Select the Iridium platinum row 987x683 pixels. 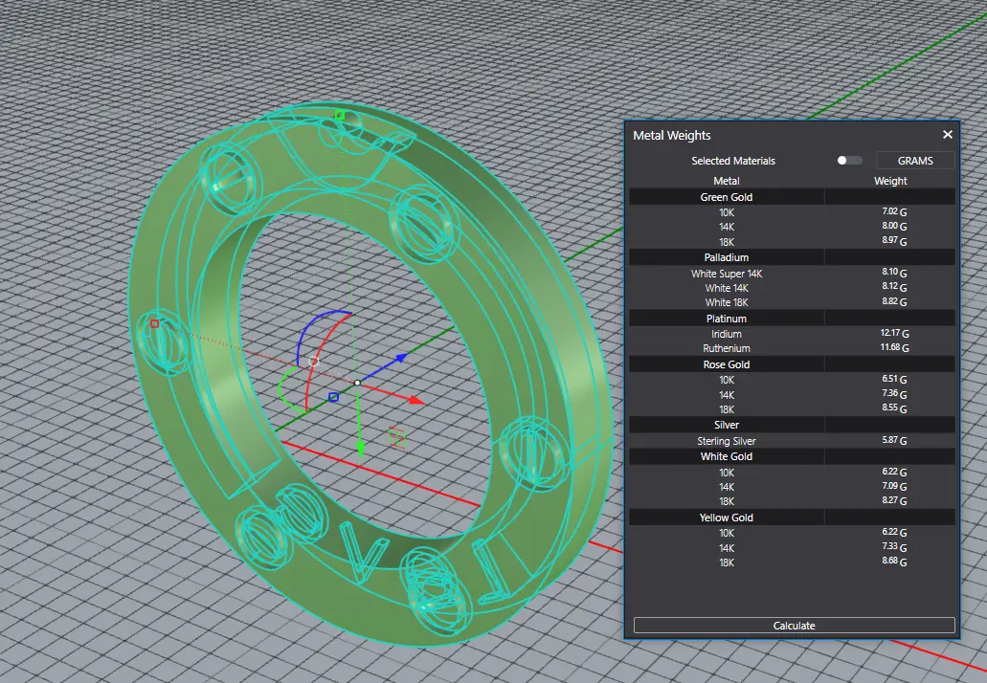pos(727,334)
